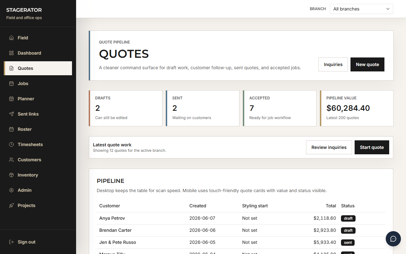This screenshot has height=254, width=406.
Task: Click the Created column header
Action: pos(198,206)
